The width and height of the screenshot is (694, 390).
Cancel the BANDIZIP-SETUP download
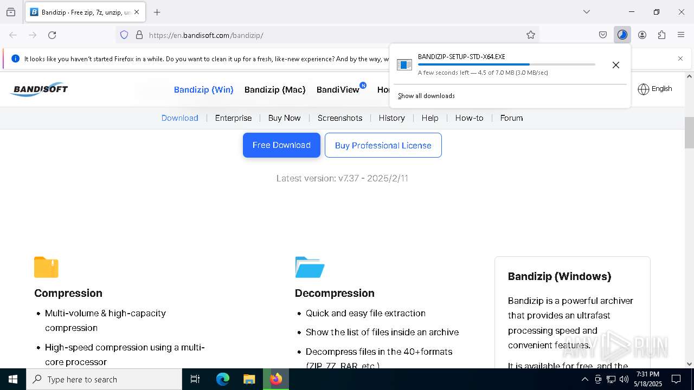[x=616, y=65]
